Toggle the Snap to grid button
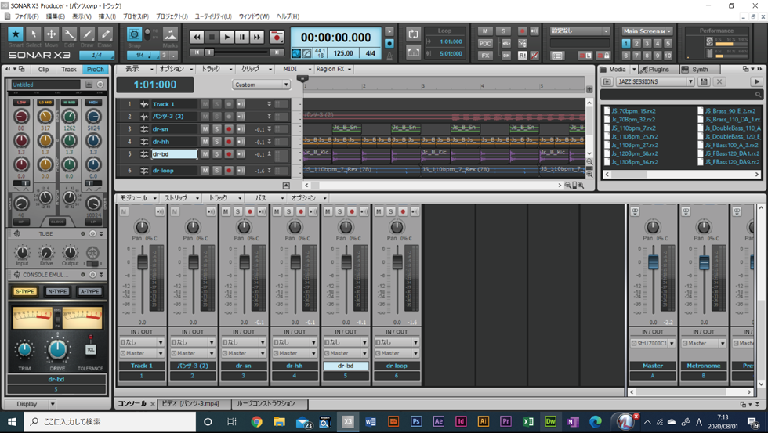Viewport: 768px width, 433px height. [134, 34]
